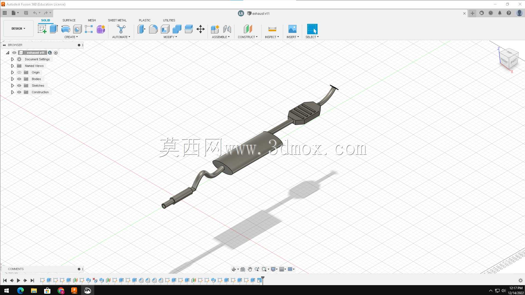Open the CREATE dropdown menu

71,37
